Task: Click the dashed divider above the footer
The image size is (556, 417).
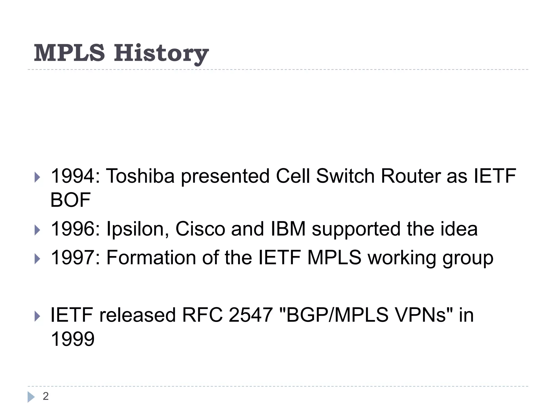Action: coord(278,386)
